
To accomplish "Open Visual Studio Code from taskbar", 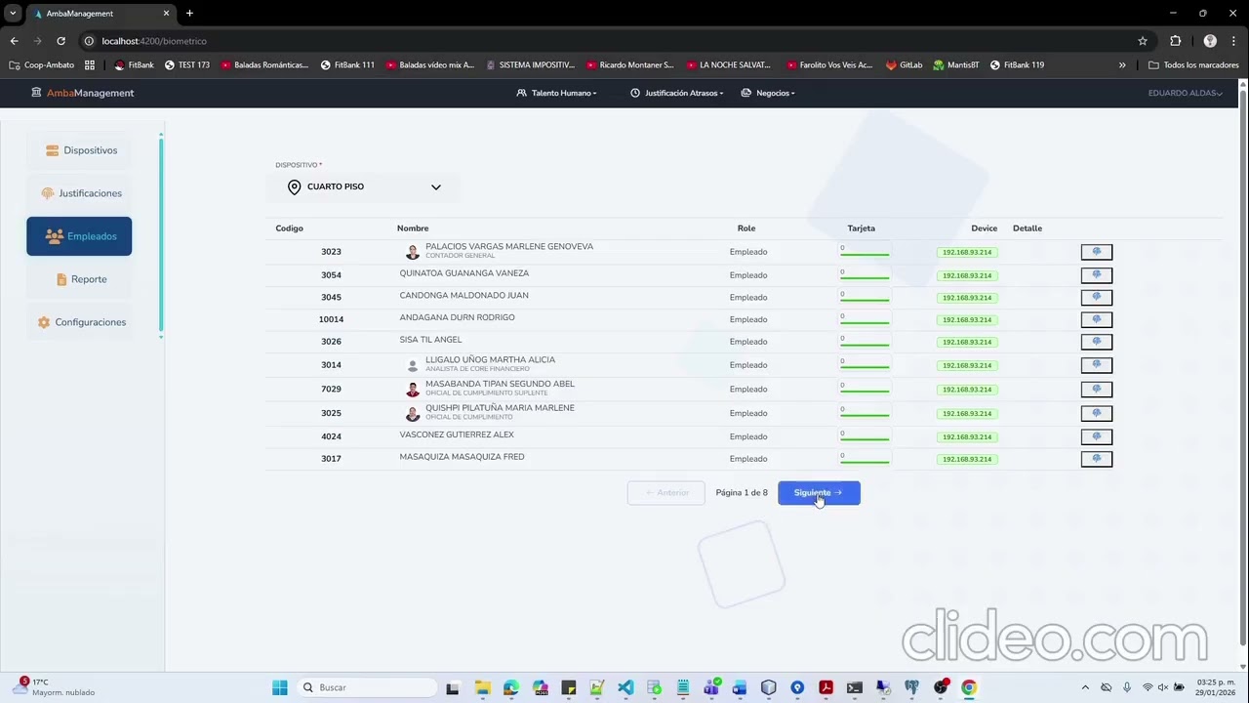I will 625,687.
